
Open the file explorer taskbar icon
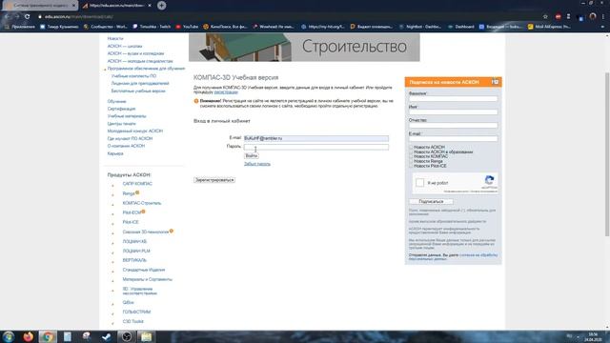click(x=146, y=336)
